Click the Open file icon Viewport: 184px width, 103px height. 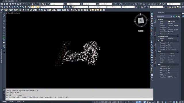pyautogui.click(x=5, y=4)
